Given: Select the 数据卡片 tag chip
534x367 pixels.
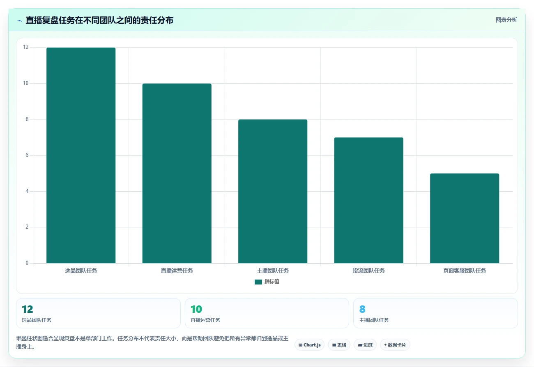Looking at the screenshot, I should click(395, 345).
